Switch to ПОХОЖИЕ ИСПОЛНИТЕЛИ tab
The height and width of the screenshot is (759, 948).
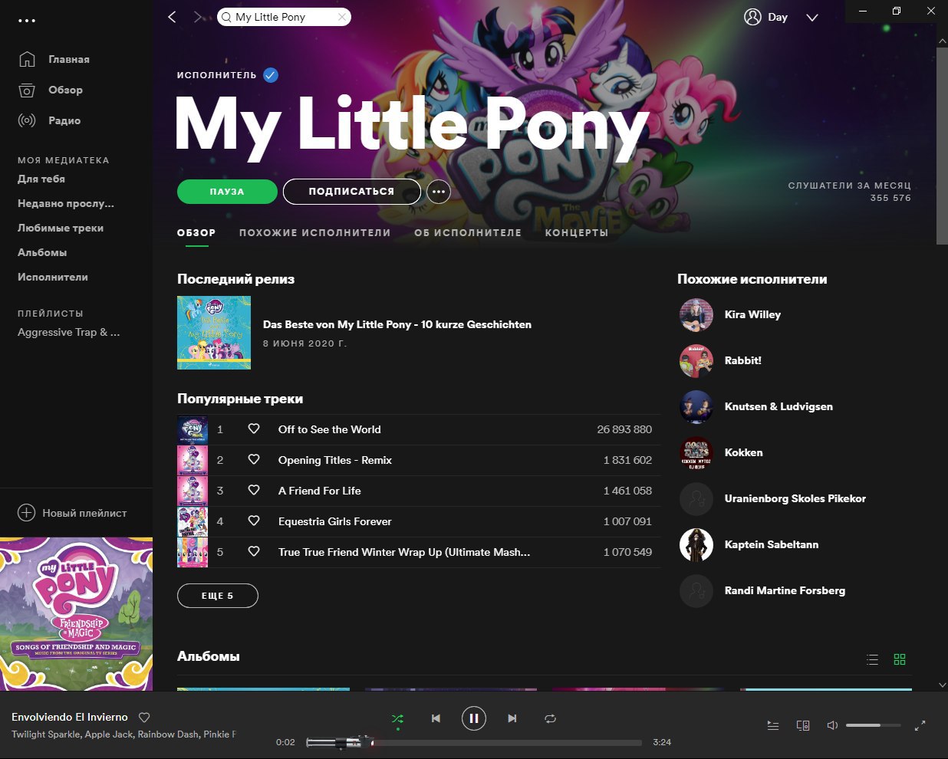(x=315, y=232)
